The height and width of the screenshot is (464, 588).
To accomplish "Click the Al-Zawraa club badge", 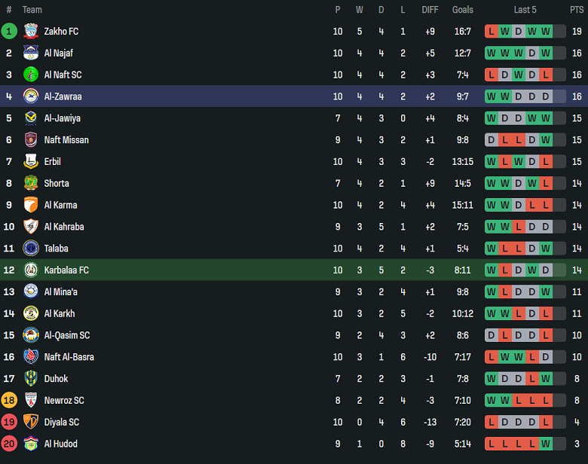I will tap(31, 96).
